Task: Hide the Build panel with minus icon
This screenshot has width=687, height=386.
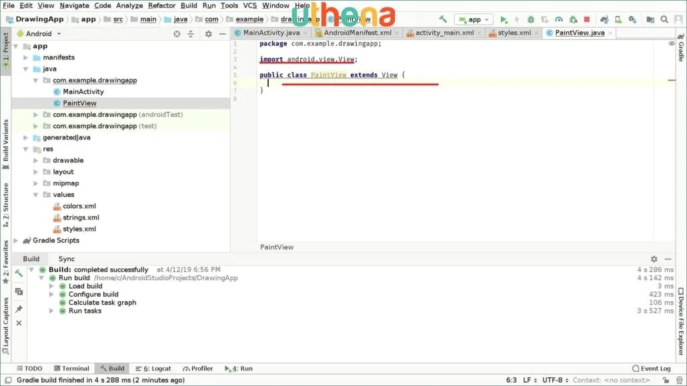Action: pyautogui.click(x=668, y=259)
